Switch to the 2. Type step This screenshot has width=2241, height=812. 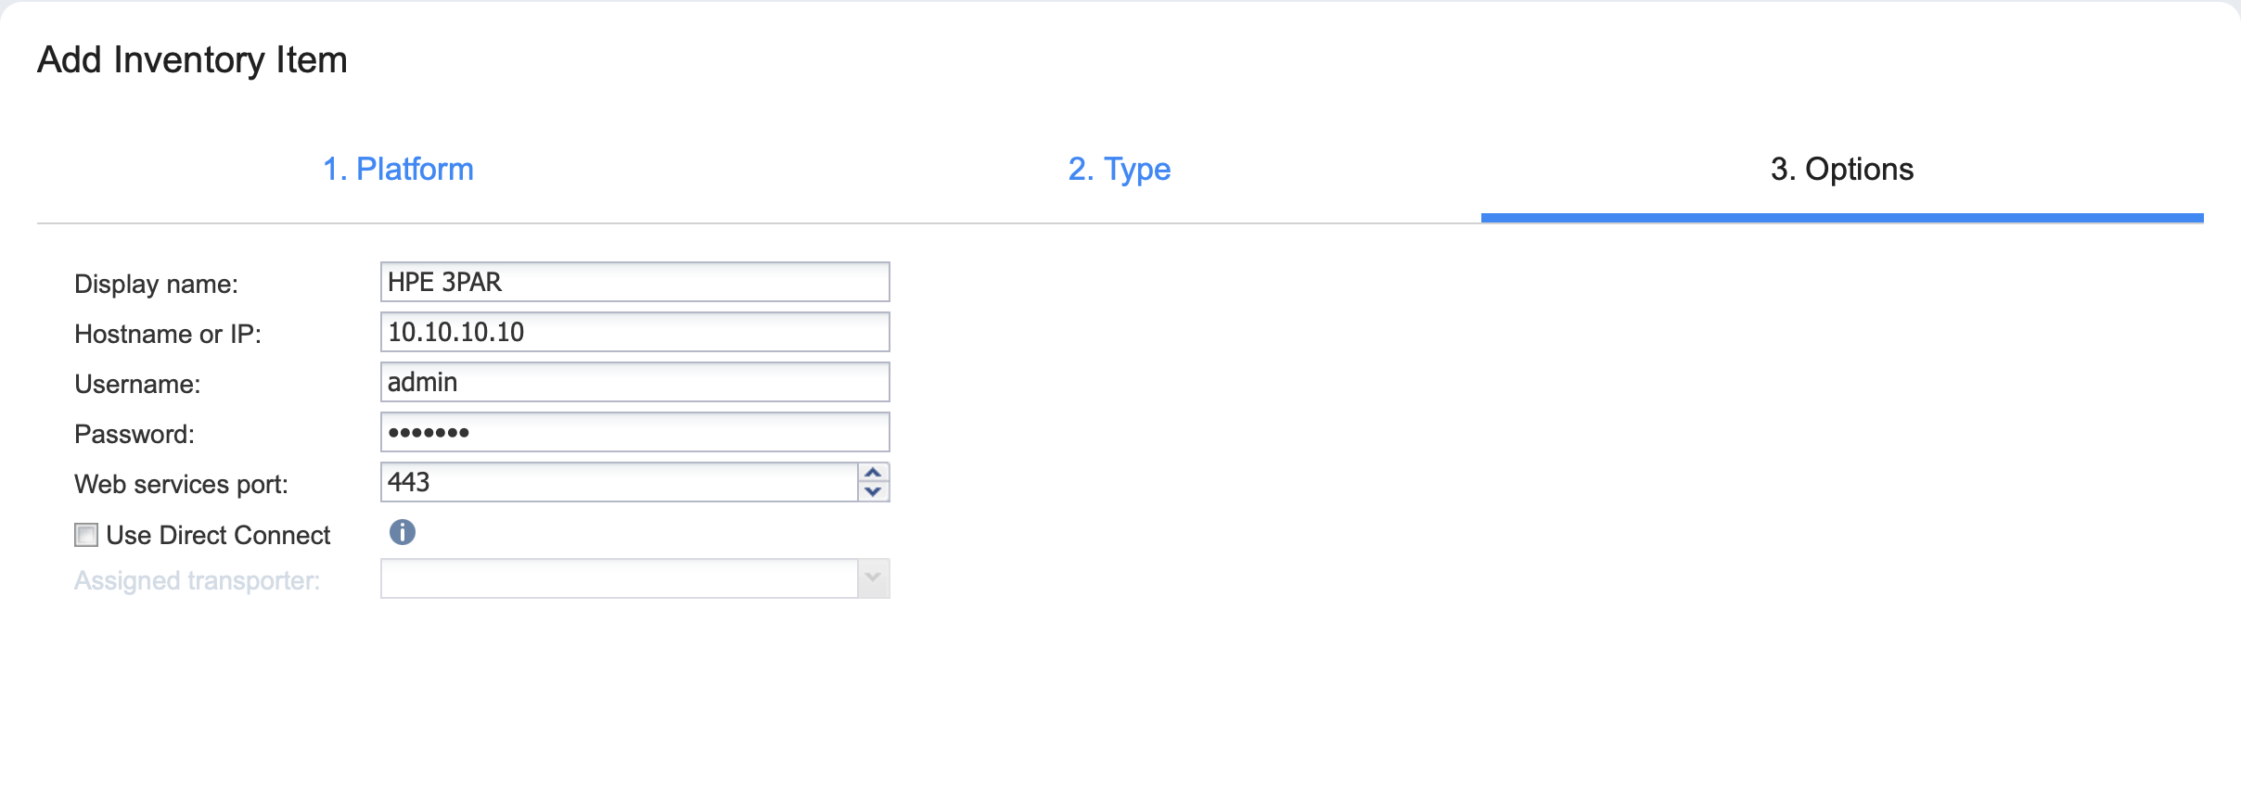click(1119, 169)
